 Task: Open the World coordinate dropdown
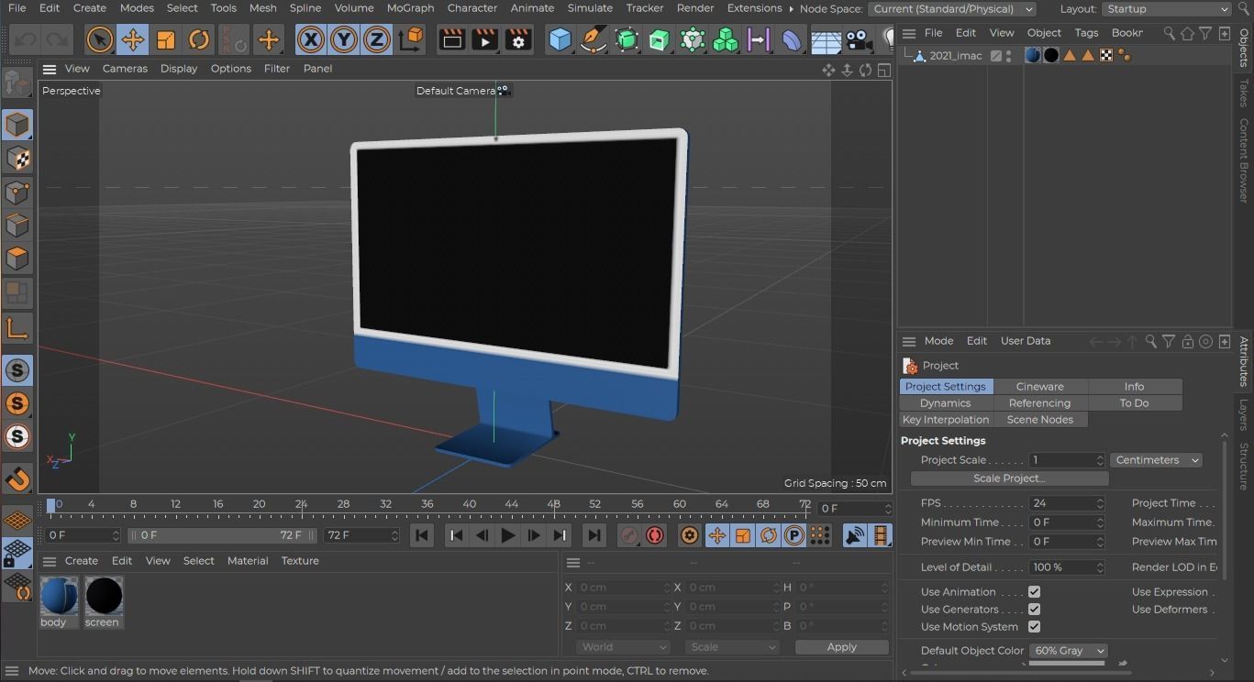[x=624, y=647]
